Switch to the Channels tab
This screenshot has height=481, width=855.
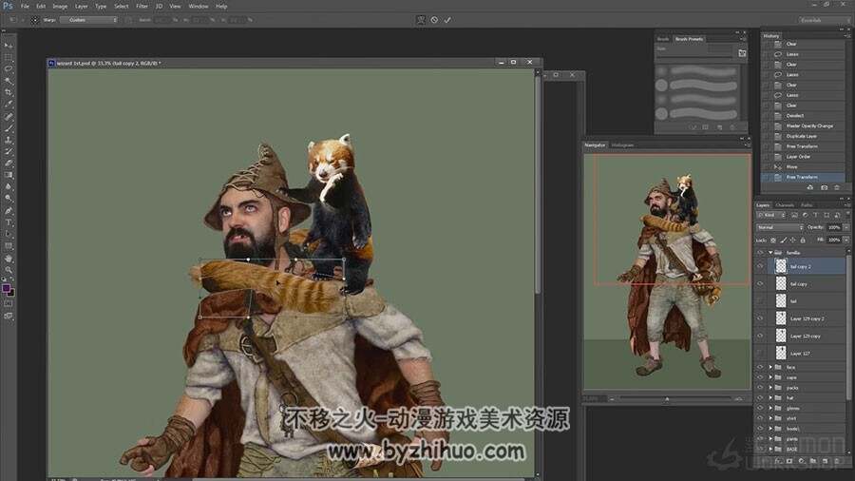tap(785, 205)
